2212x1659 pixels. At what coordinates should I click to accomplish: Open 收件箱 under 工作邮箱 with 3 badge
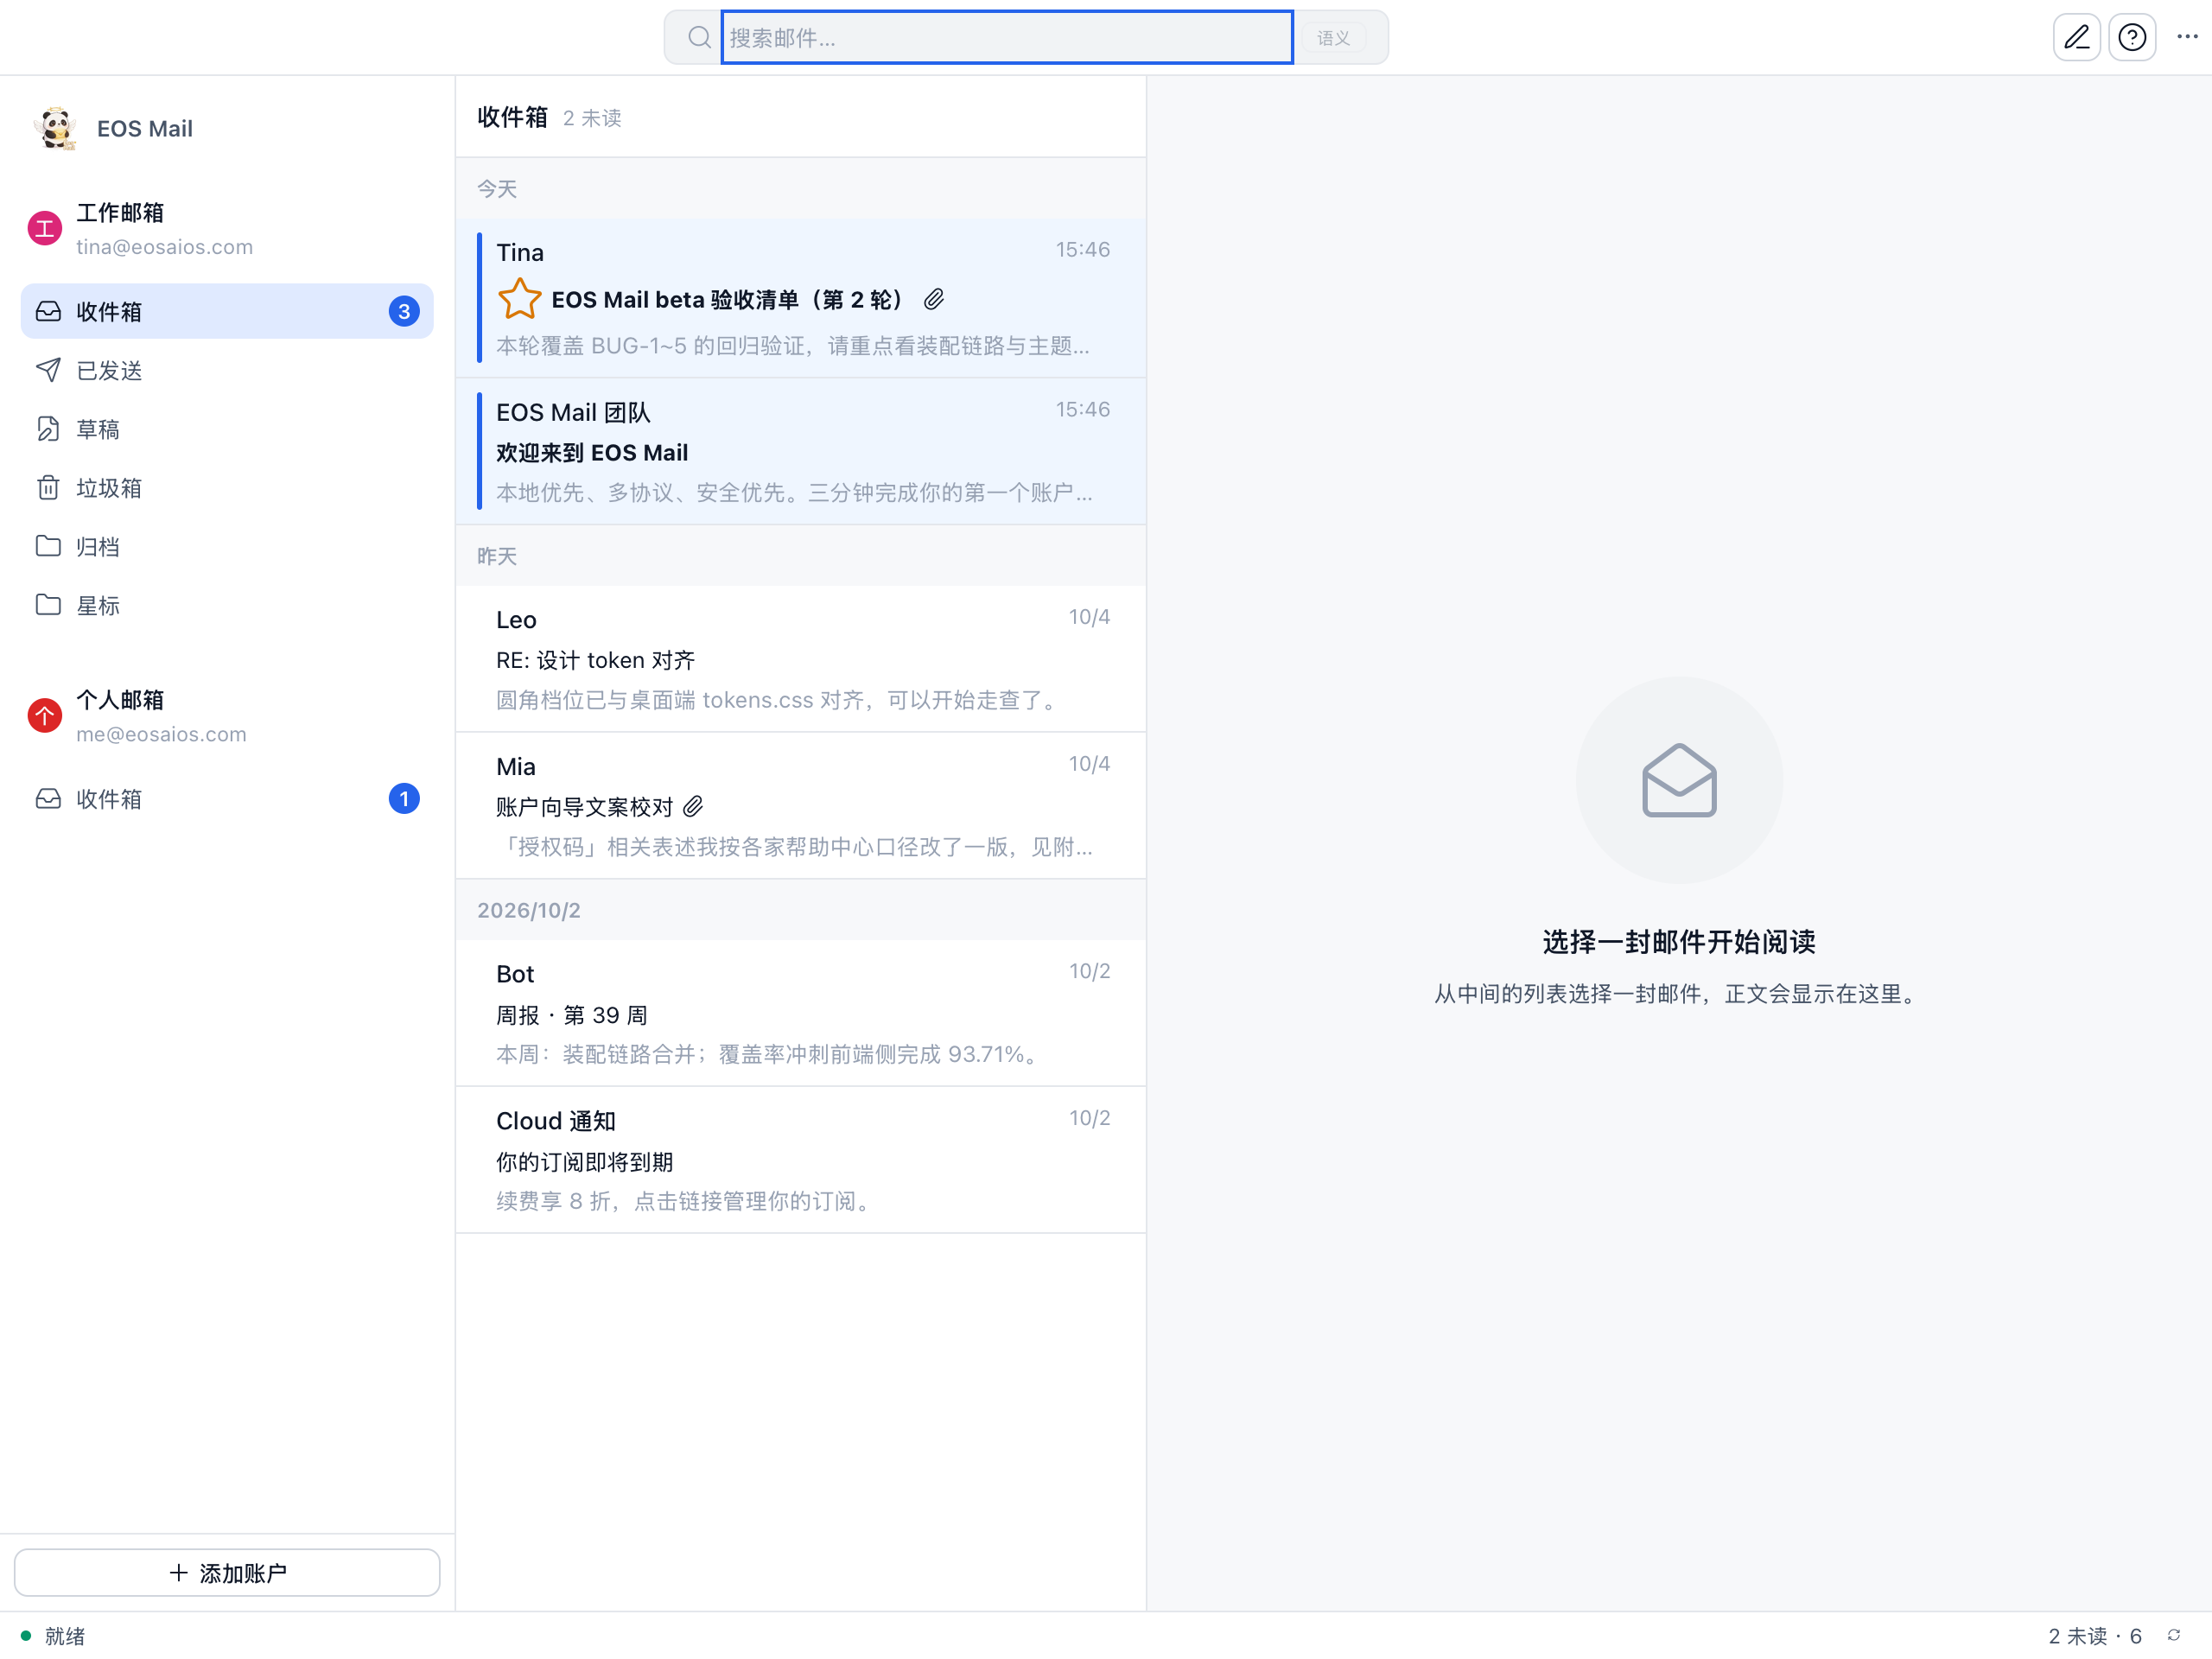(227, 311)
